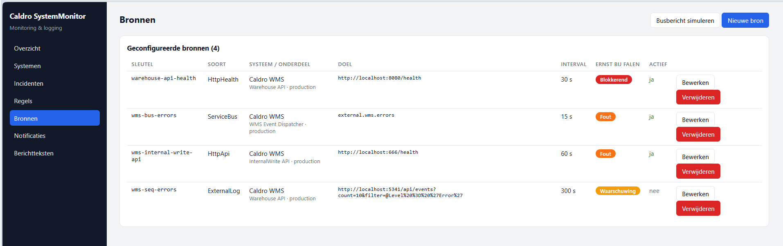Click Verwijderen for wms-seq-errors
783x246 pixels.
698,209
